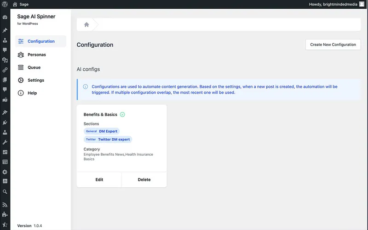Click the info icon in the blue notice
Viewport: 368px width, 230px height.
[86, 87]
